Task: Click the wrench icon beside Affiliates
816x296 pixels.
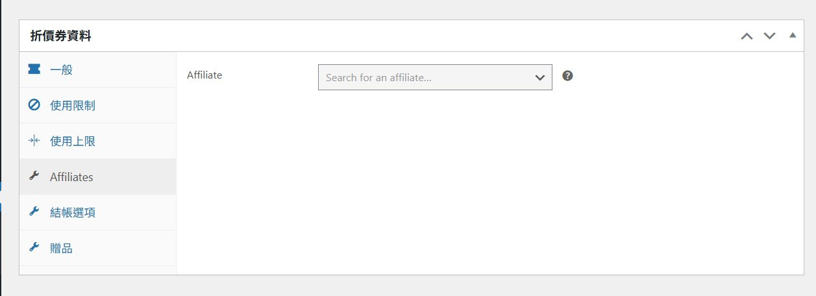Action: (34, 177)
